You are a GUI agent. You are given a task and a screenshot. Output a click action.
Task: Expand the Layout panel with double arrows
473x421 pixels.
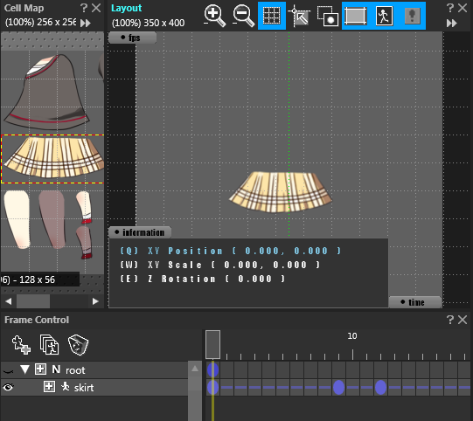(452, 24)
